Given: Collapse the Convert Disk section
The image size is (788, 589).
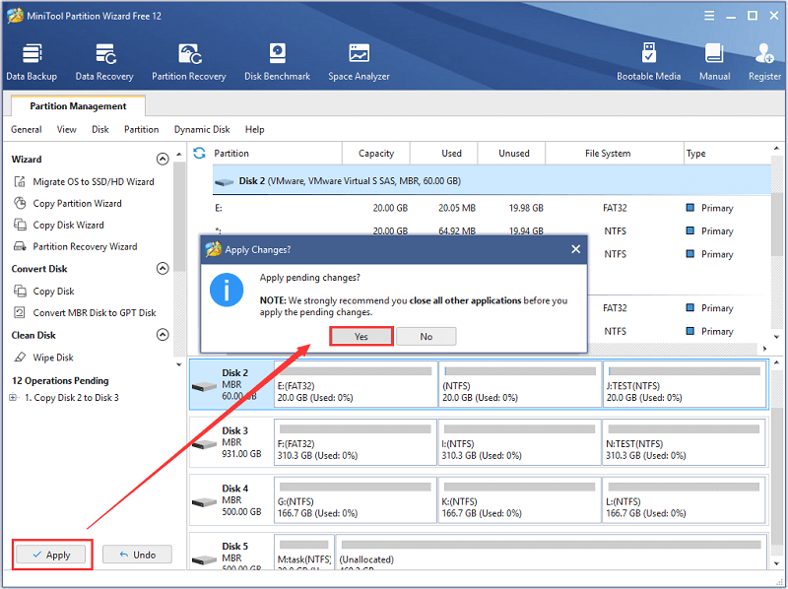Looking at the screenshot, I should click(163, 268).
